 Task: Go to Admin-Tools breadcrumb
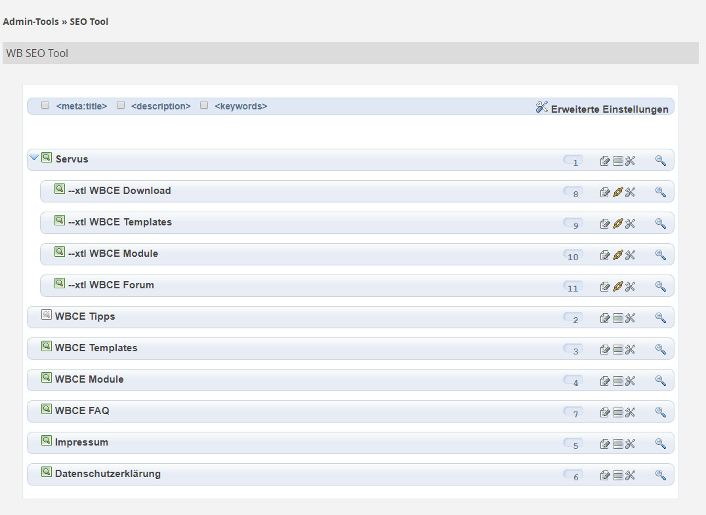click(x=31, y=22)
